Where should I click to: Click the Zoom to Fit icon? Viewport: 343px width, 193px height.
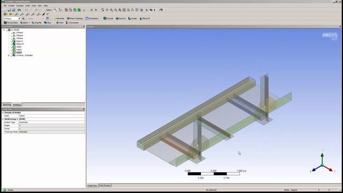click(120, 10)
